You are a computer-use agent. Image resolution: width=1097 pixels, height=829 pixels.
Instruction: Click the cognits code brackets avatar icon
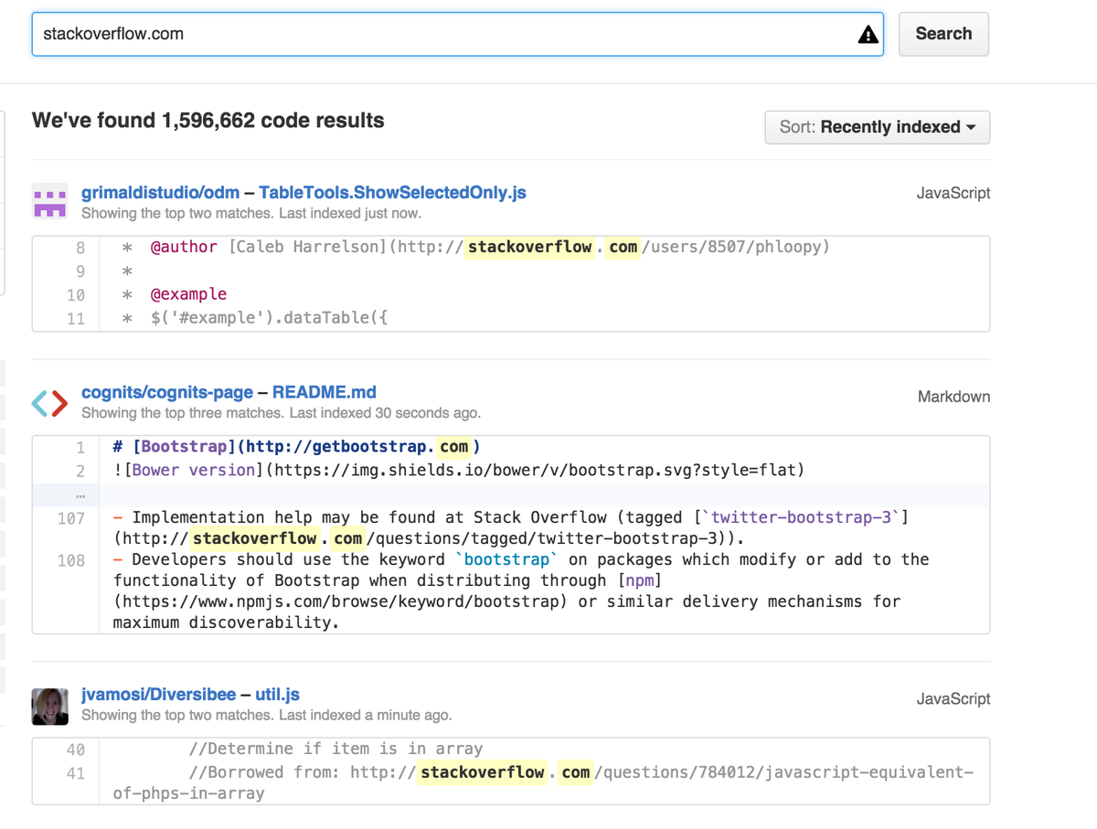point(49,402)
